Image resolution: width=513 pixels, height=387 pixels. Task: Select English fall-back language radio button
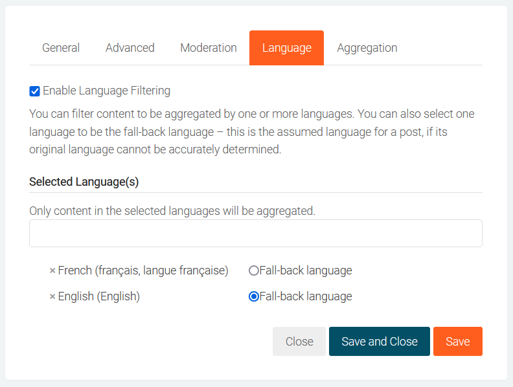pyautogui.click(x=254, y=297)
